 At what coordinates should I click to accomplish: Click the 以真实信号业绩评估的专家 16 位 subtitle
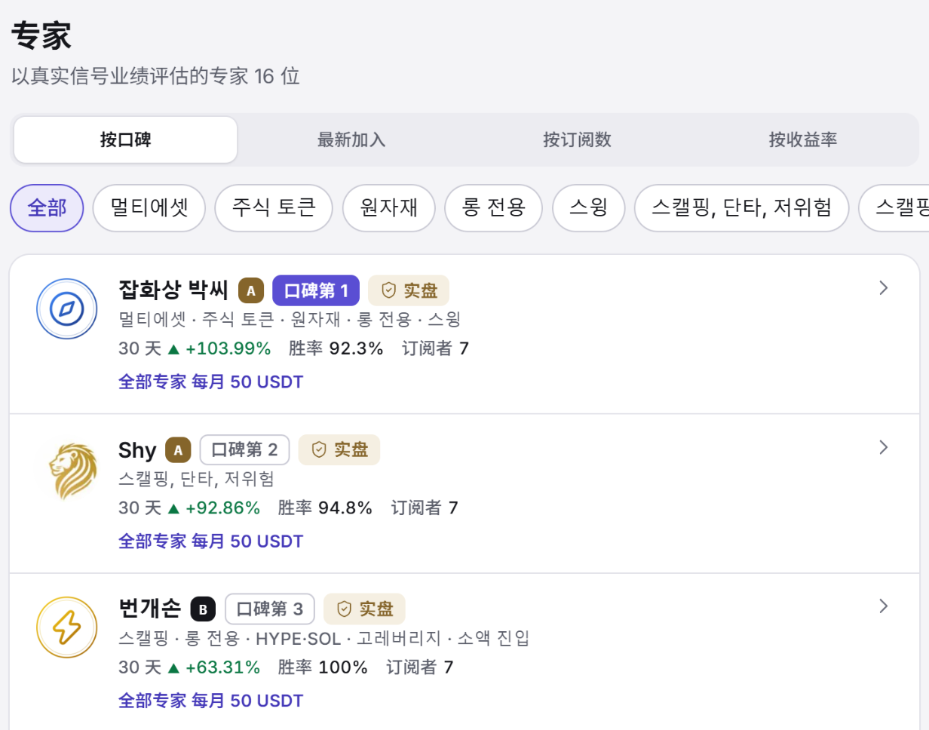155,76
